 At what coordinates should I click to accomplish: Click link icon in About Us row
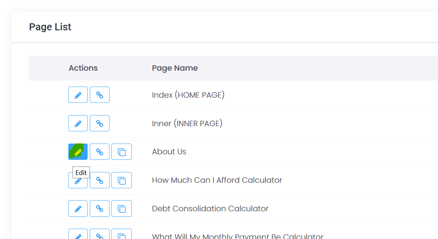(99, 152)
